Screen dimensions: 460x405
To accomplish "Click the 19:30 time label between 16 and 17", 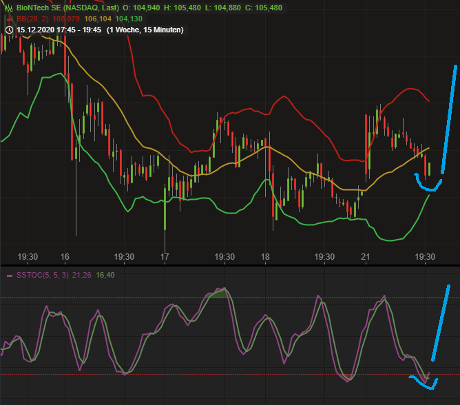I will pos(124,257).
